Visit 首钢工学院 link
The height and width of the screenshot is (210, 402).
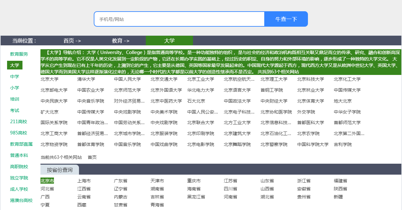(271, 90)
